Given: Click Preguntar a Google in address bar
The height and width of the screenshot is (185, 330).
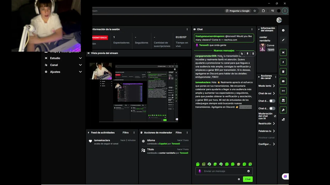Looking at the screenshot, I should point(238,11).
